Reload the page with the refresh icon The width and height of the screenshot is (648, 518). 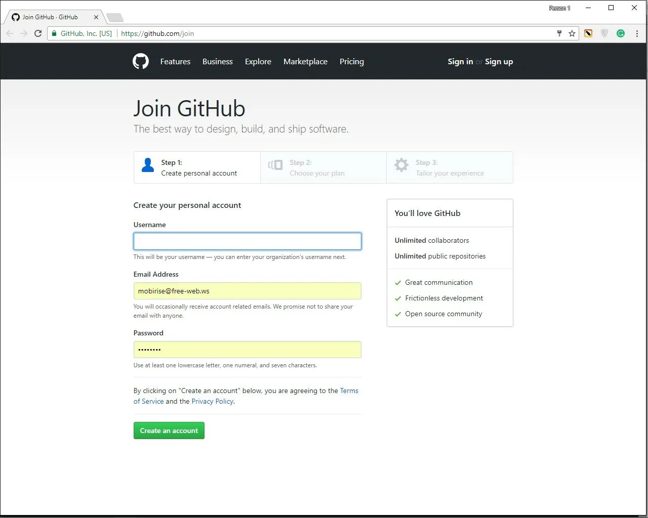click(38, 33)
